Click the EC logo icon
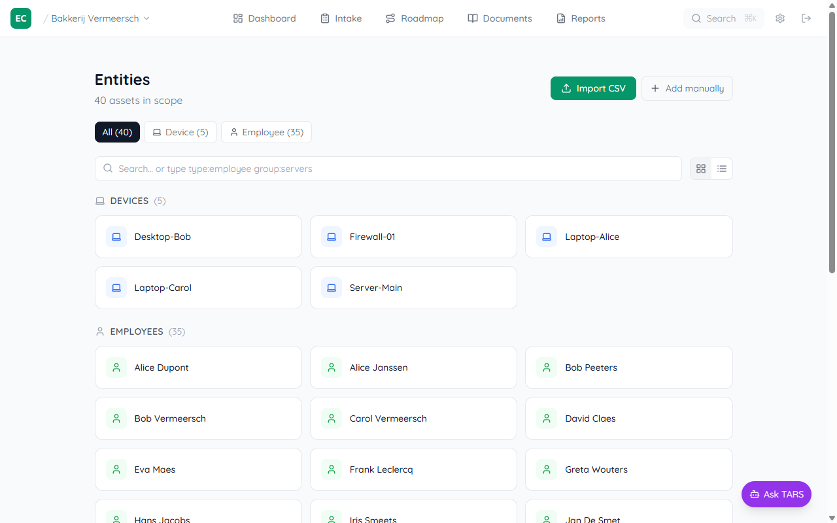 21,18
